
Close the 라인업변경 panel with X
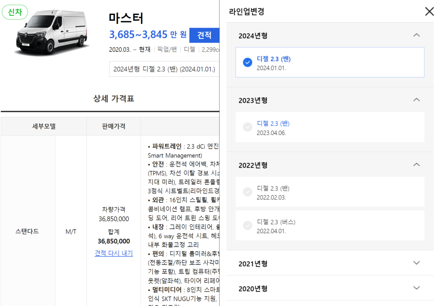point(429,11)
